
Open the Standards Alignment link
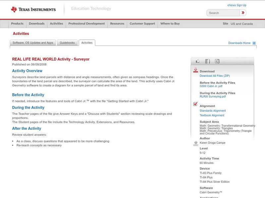click(213, 111)
